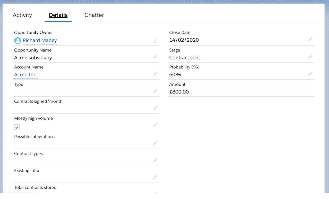This screenshot has width=329, height=202.
Task: Open the Acme Inc. account link
Action: [x=26, y=75]
